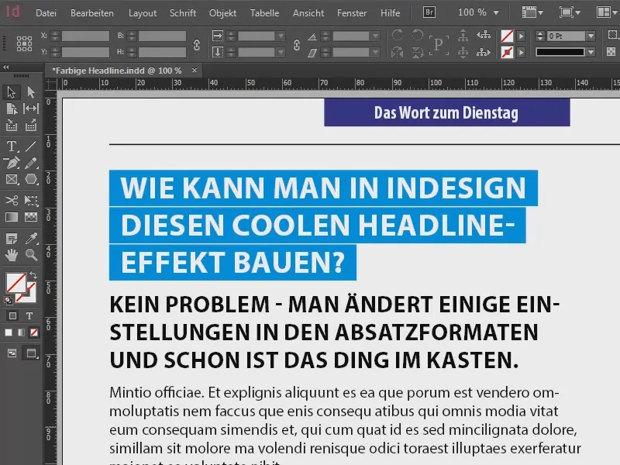Select the Content Placer tool
620x465 pixels.
point(31,126)
